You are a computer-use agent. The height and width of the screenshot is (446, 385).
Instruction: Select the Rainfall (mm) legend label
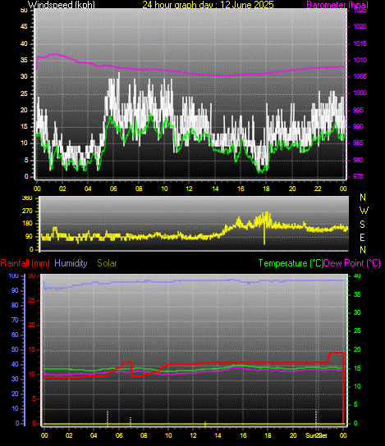click(x=25, y=263)
